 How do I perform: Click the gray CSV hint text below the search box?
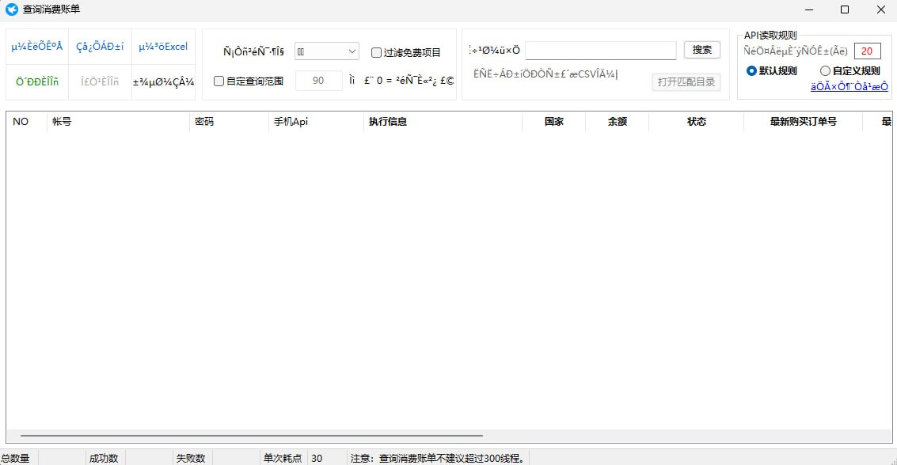click(545, 74)
